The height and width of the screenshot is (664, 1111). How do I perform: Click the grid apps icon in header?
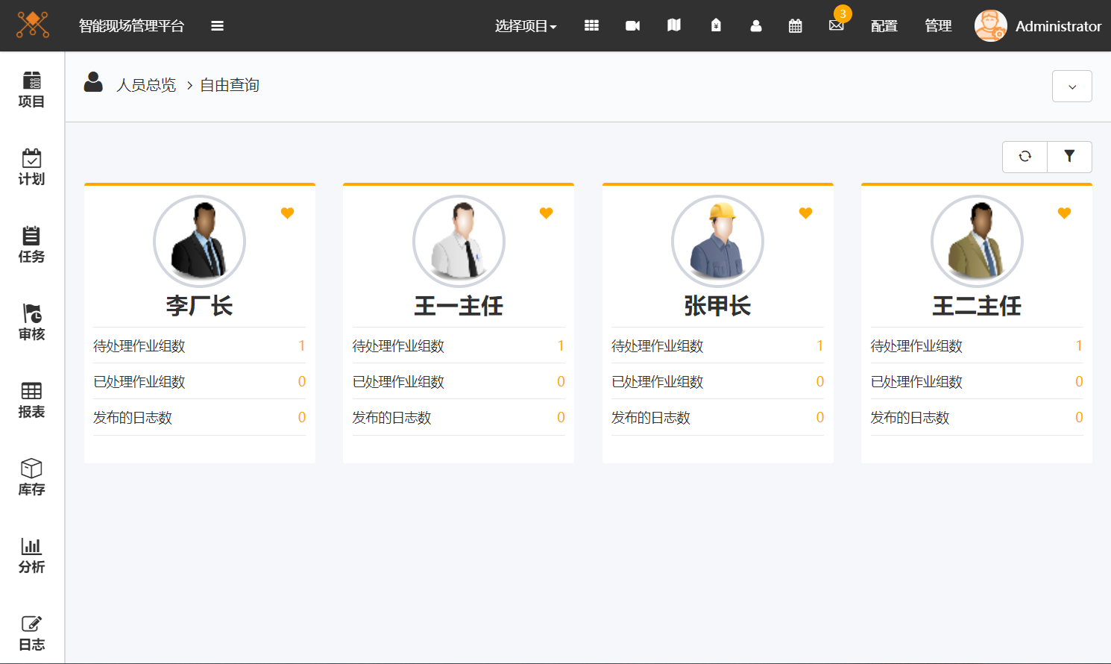click(591, 26)
